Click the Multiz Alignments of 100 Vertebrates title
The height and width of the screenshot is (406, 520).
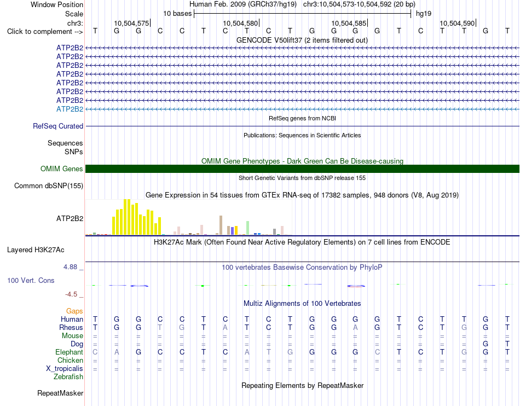click(x=302, y=304)
